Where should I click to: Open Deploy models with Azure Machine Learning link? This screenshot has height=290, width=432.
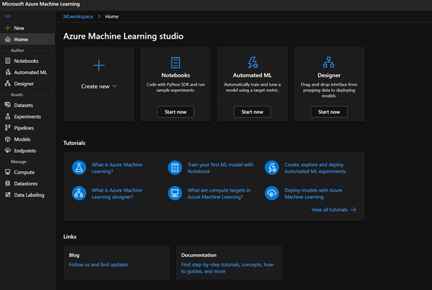click(313, 193)
